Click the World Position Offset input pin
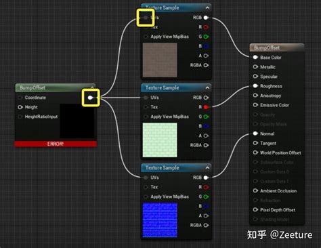This screenshot has height=248, width=321. click(x=255, y=152)
